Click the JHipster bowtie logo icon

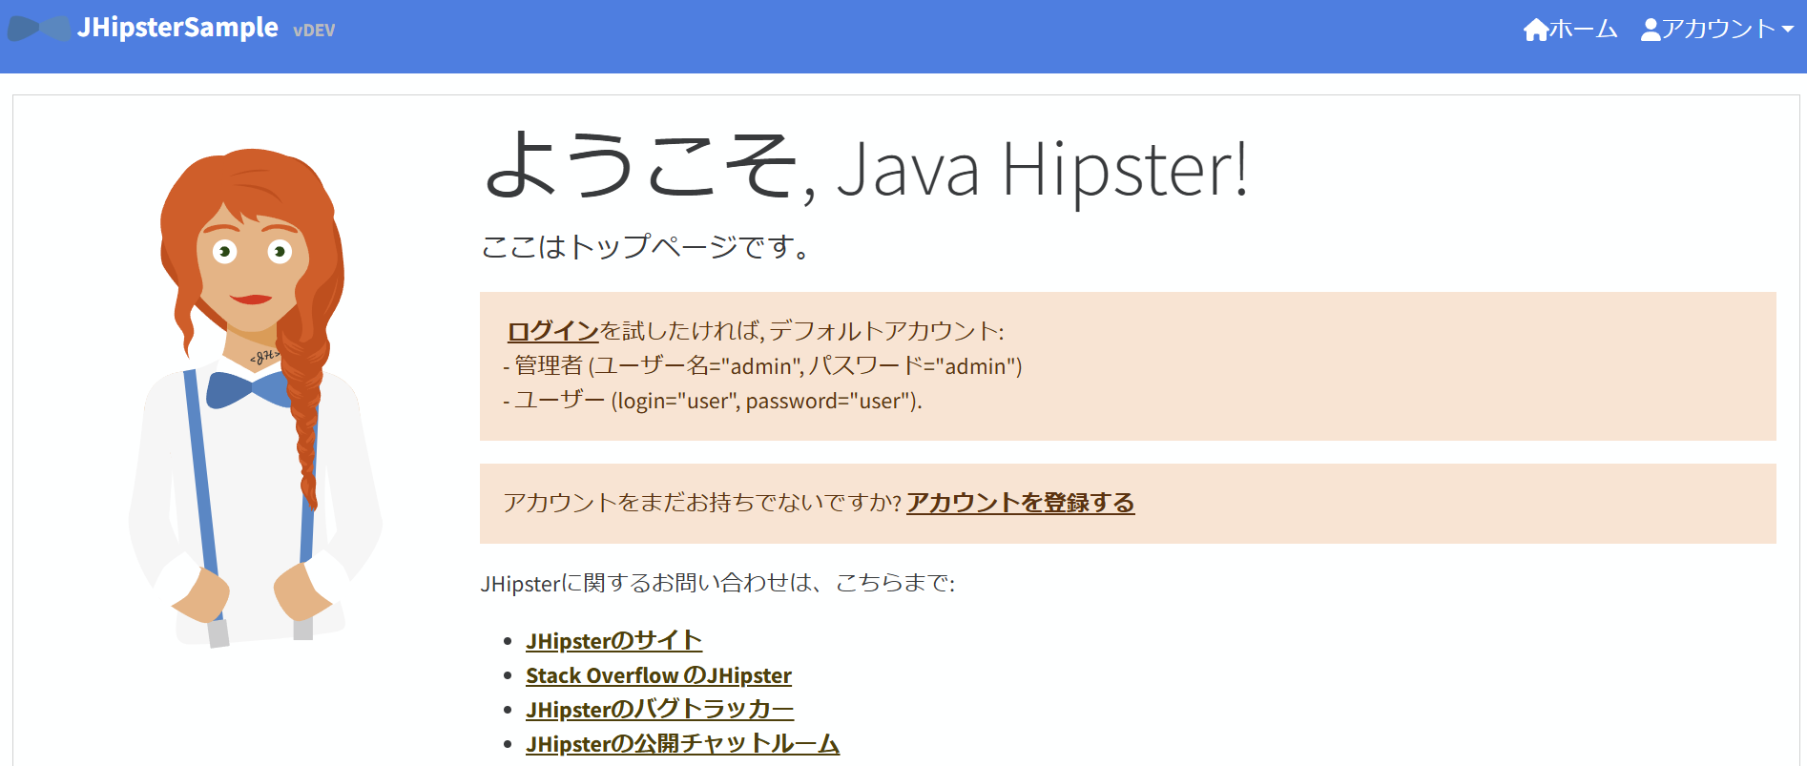(x=39, y=29)
